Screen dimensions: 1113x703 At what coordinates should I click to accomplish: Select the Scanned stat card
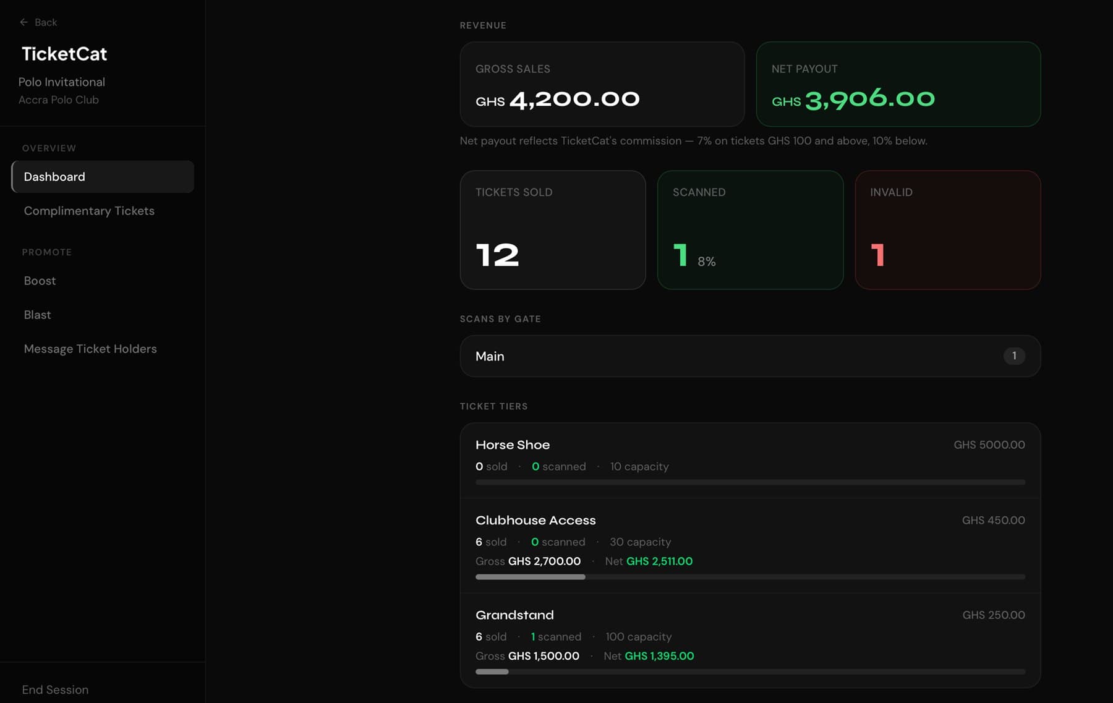(750, 230)
